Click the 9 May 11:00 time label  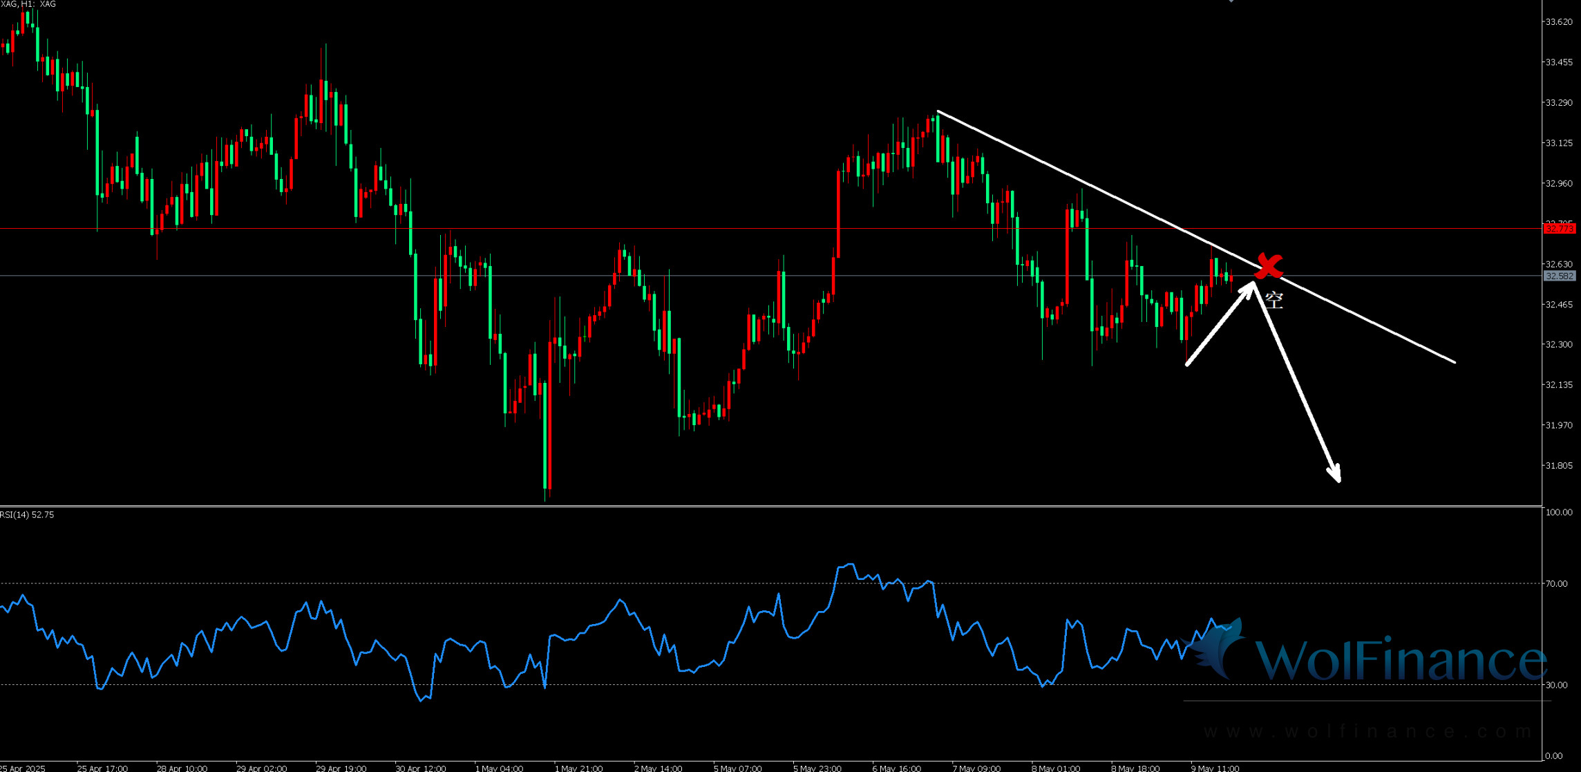point(1215,768)
